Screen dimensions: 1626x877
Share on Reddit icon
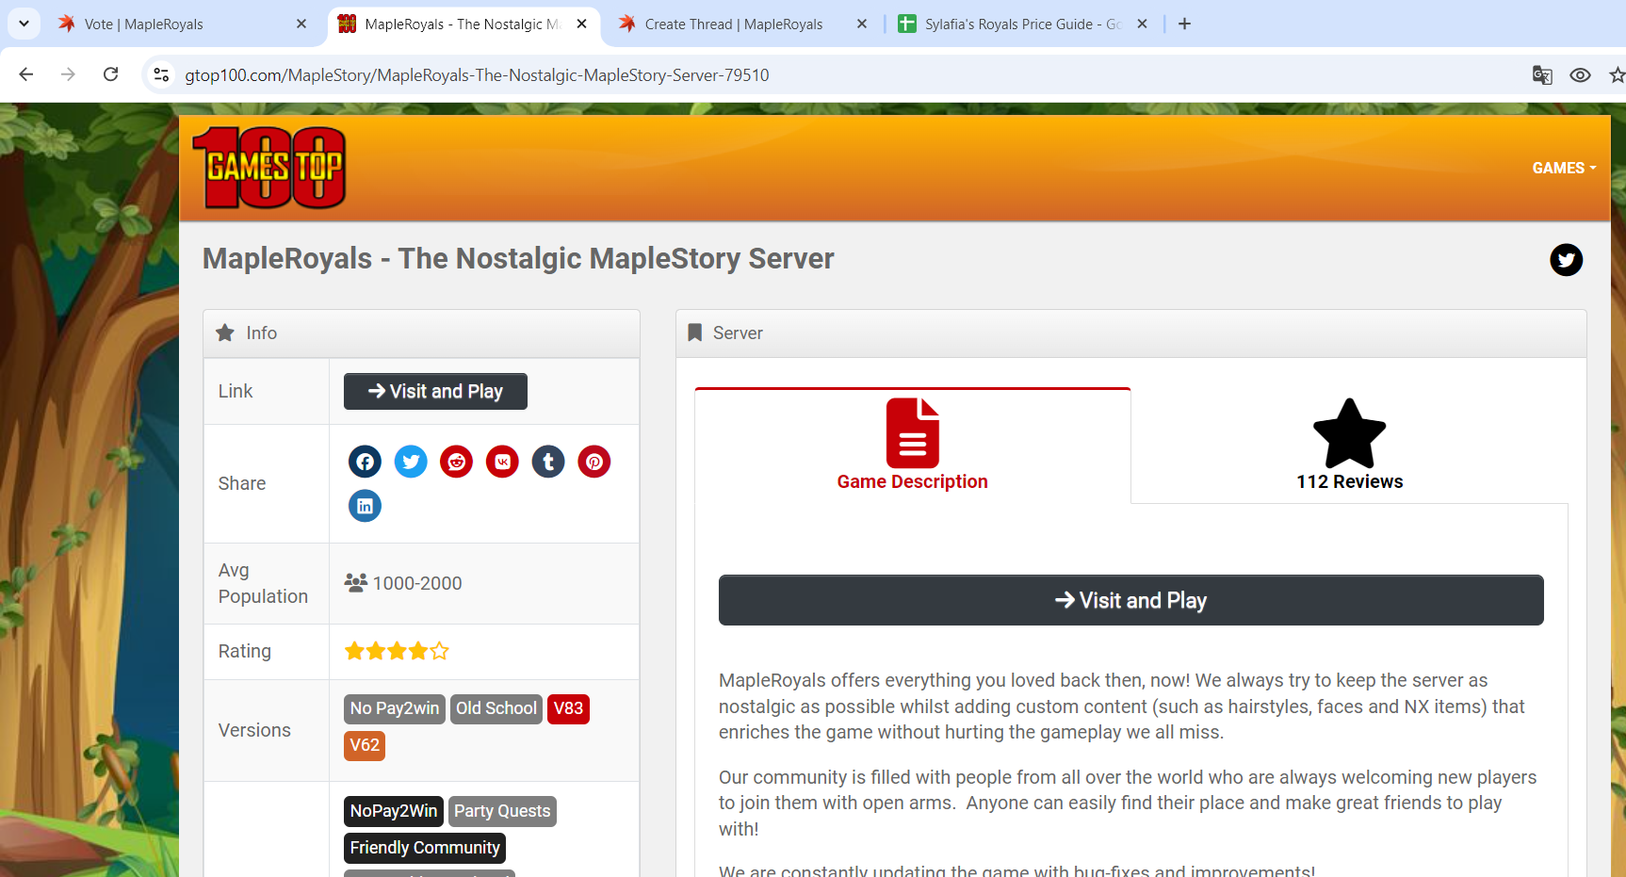pos(457,462)
